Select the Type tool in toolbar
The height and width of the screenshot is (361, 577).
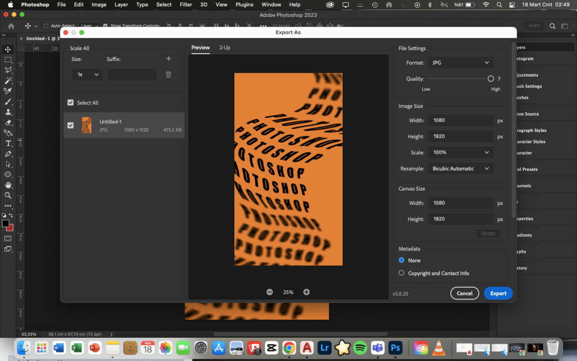click(x=8, y=143)
